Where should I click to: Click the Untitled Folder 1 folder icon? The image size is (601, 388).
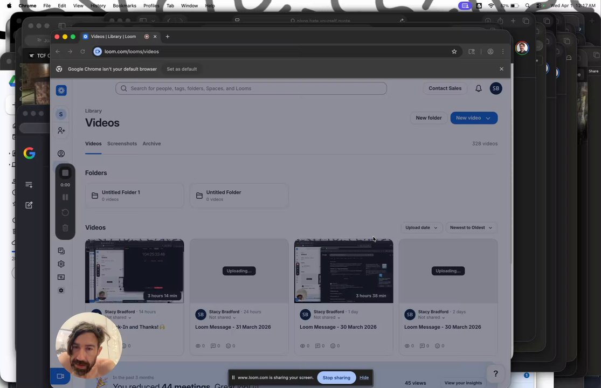(95, 196)
